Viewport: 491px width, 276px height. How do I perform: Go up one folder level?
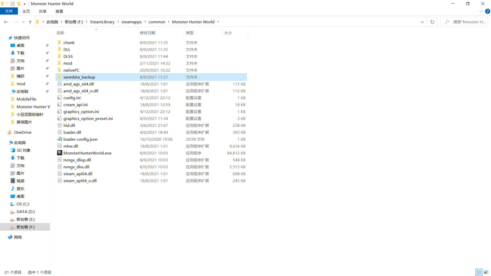(x=30, y=22)
